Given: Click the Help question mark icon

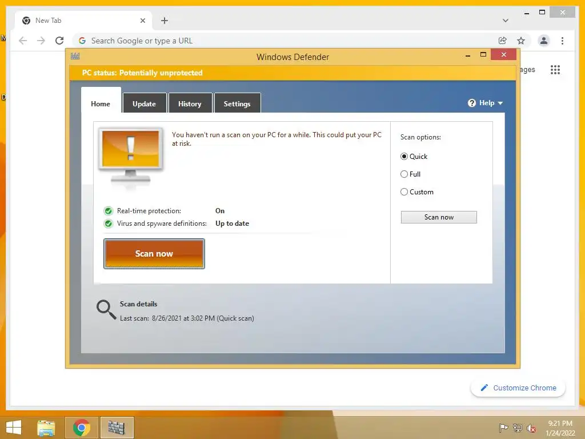Looking at the screenshot, I should point(472,103).
